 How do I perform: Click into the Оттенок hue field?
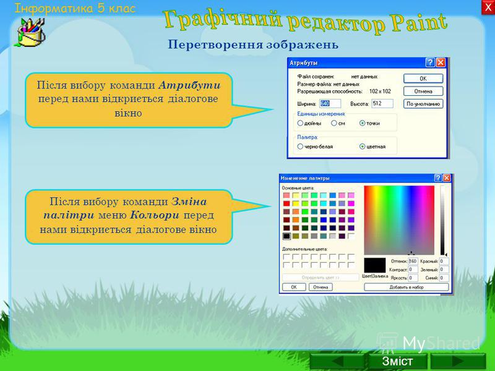coord(413,261)
